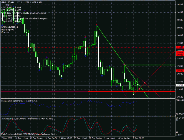Click the 'LTD 1.9652 1.9673' line
184x140 pixels.
point(11,10)
